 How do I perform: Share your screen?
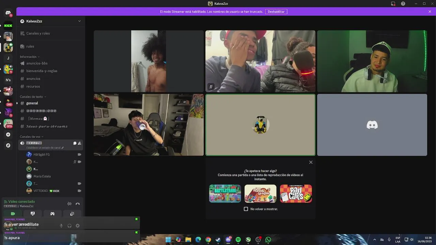pyautogui.click(x=33, y=214)
